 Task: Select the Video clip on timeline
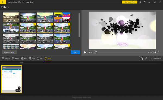(12, 79)
